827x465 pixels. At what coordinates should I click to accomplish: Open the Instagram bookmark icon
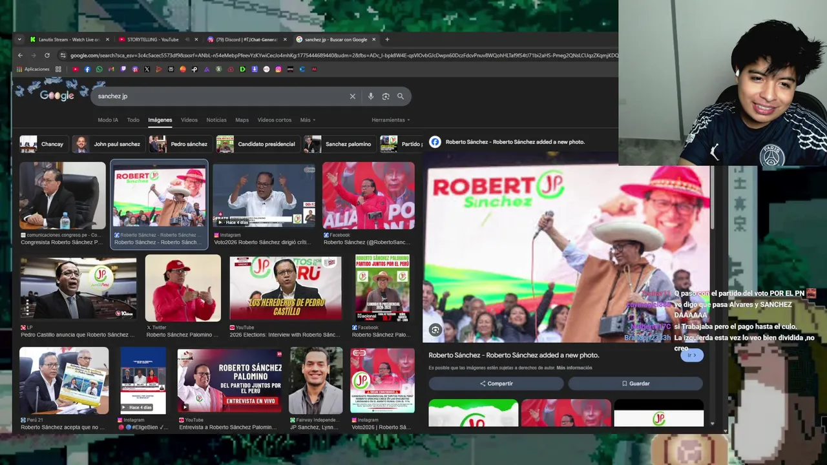coord(278,69)
